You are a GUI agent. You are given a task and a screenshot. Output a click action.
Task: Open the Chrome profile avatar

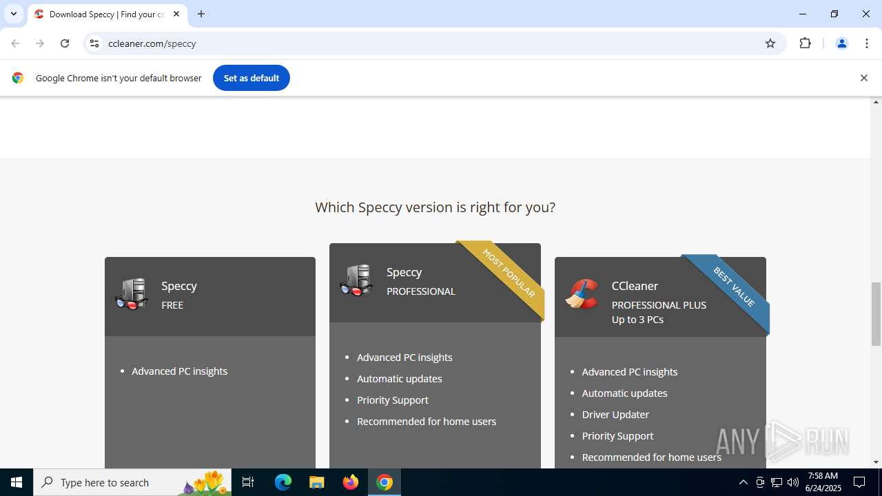coord(841,43)
